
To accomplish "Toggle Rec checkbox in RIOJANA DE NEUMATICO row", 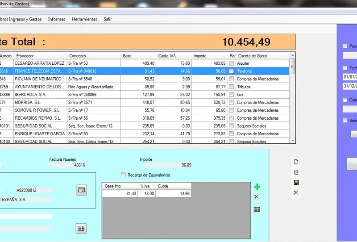I will (x=231, y=79).
